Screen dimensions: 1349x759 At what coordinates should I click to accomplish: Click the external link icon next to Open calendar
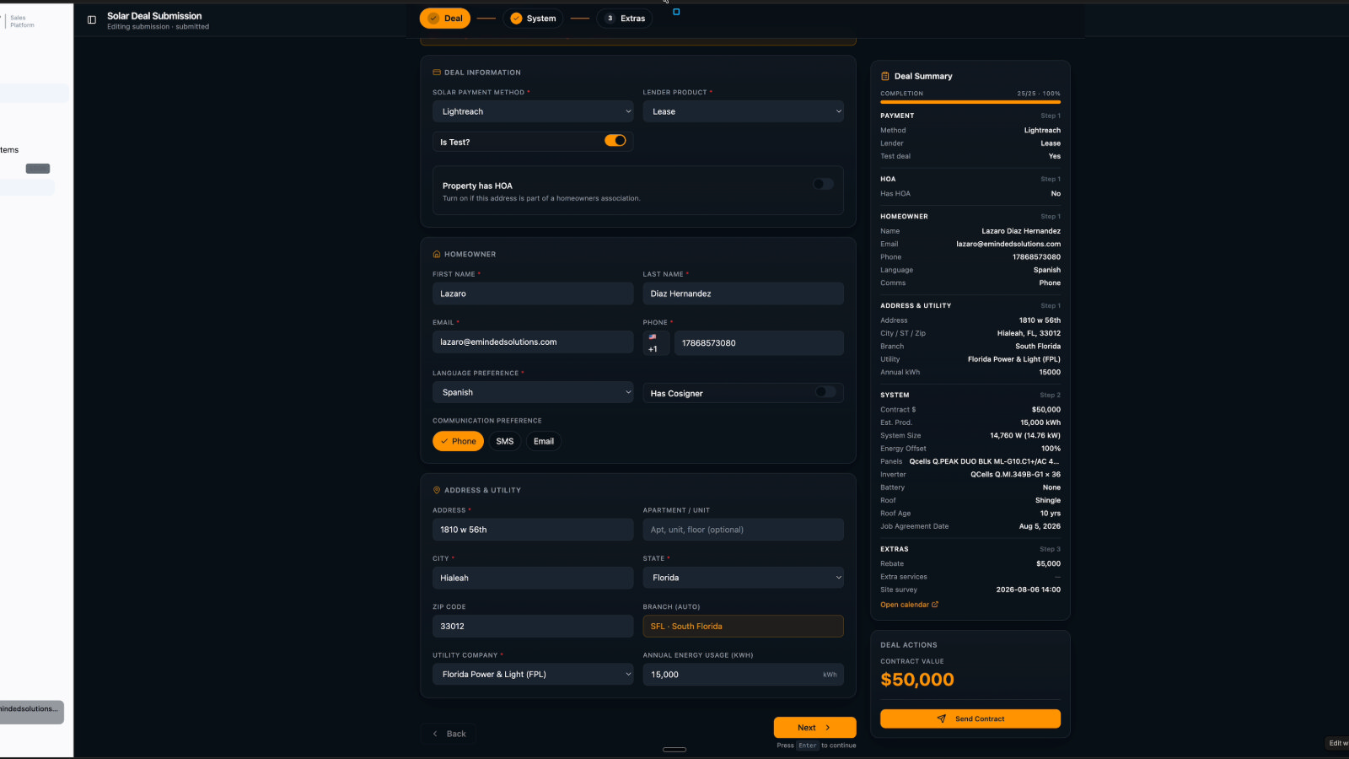tap(935, 605)
